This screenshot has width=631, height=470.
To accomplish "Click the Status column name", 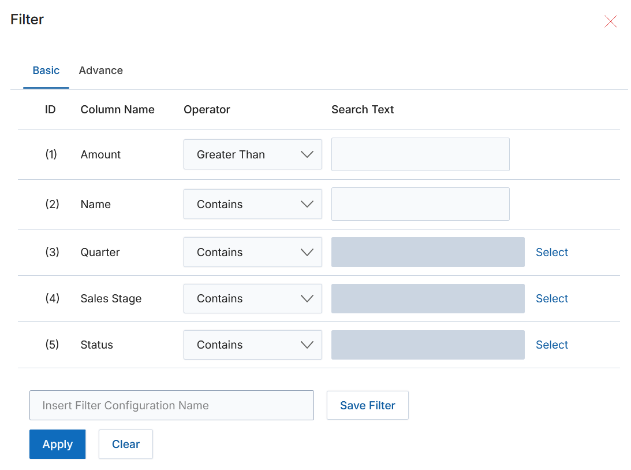I will pos(96,345).
